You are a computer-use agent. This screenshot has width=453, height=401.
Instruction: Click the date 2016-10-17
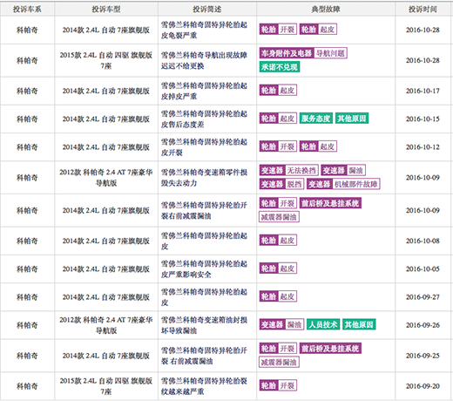423,91
